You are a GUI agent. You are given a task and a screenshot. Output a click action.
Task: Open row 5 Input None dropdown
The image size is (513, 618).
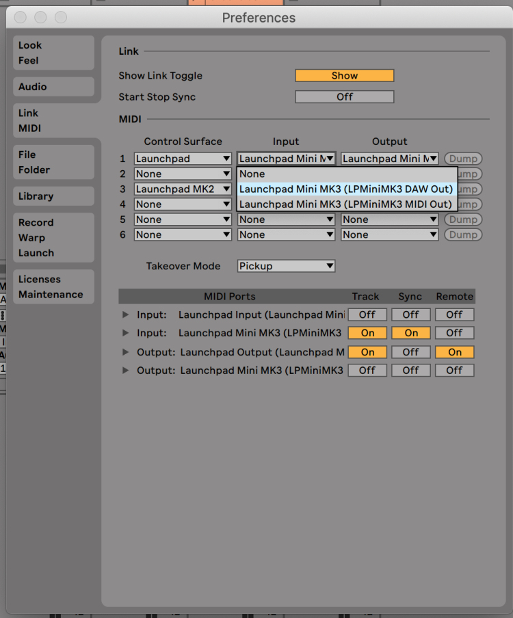click(x=287, y=219)
